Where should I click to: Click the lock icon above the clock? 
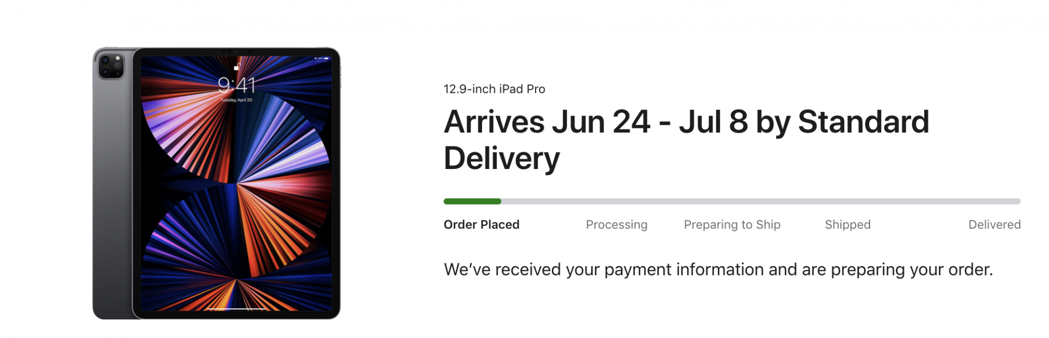[237, 67]
